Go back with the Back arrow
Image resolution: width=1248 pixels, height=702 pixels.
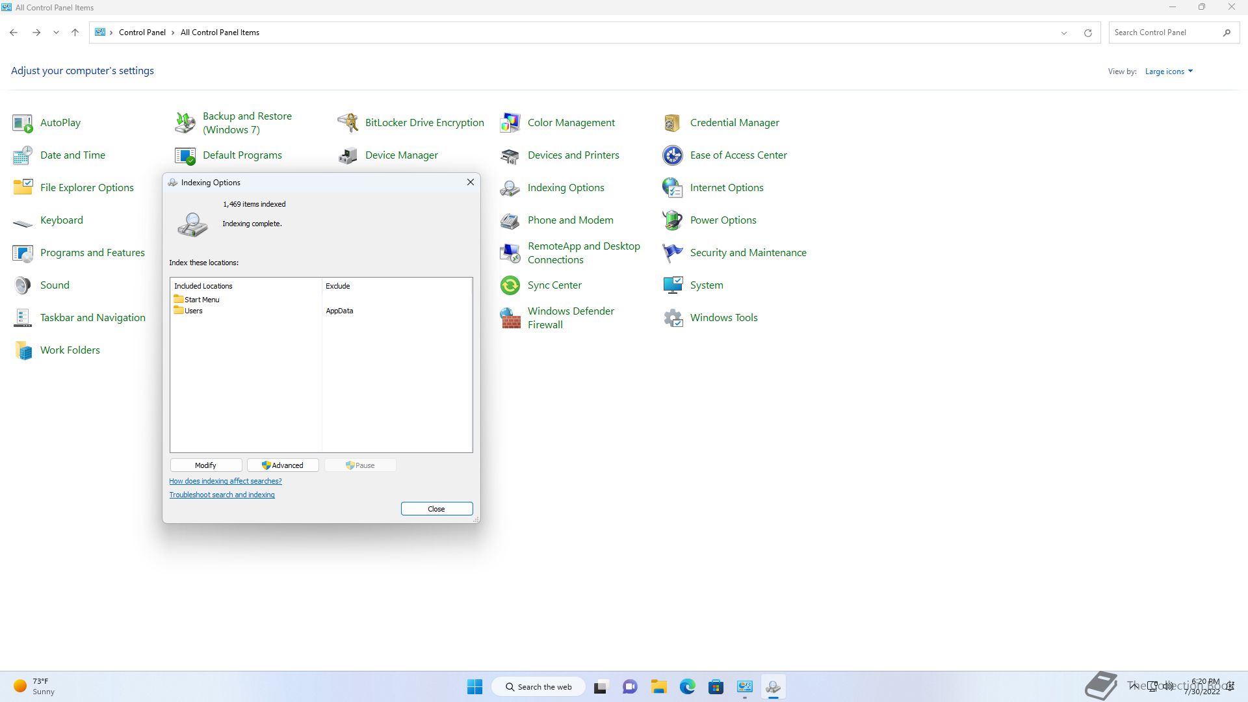(x=14, y=32)
